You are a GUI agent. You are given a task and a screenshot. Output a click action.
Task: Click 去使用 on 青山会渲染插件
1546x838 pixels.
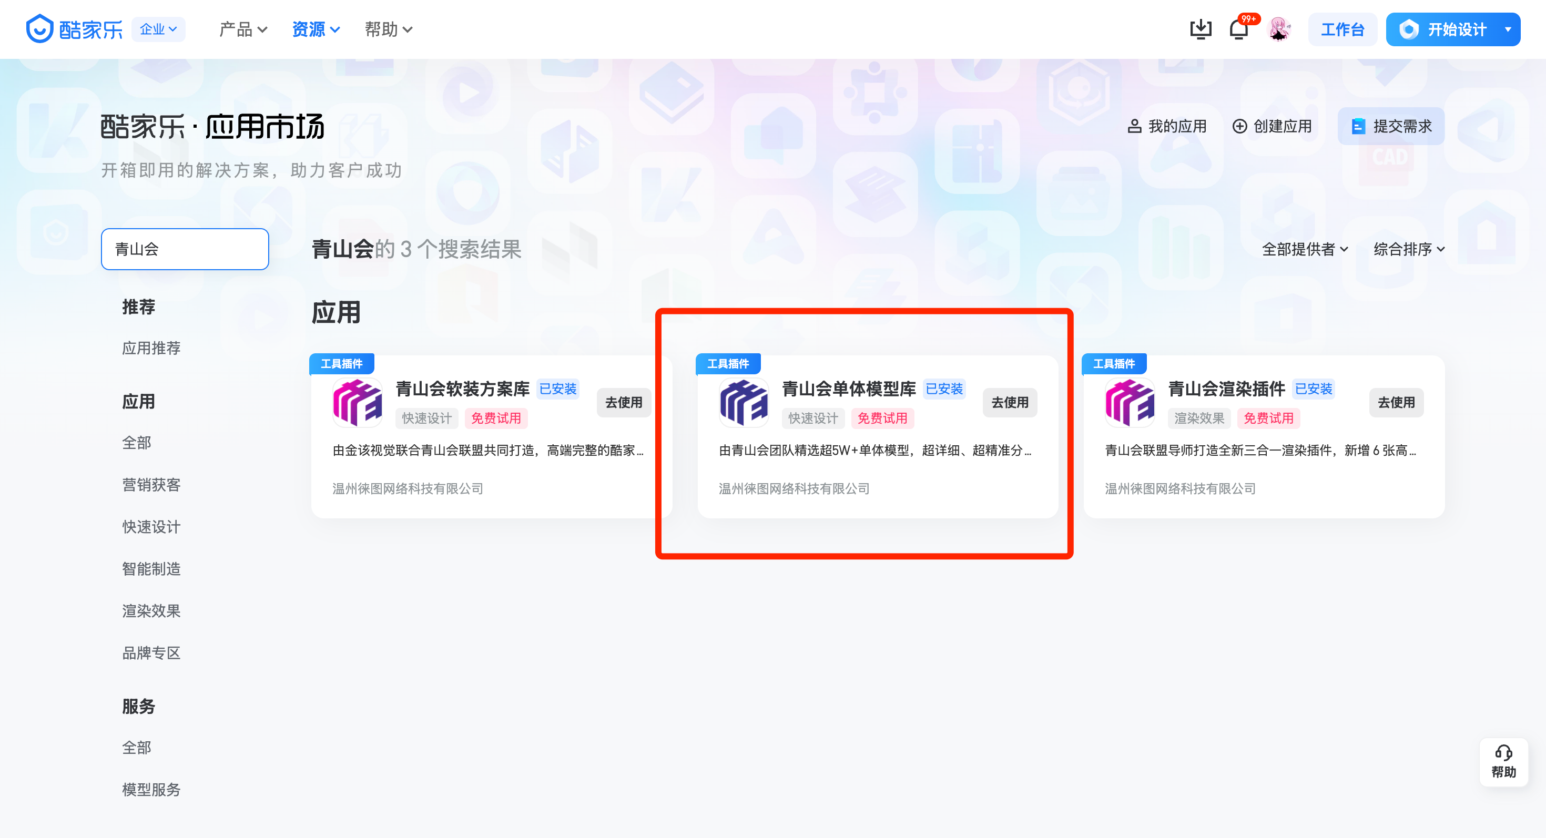(x=1396, y=403)
